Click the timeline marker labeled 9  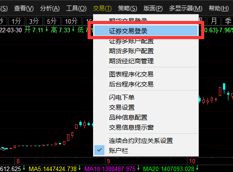coord(108,161)
